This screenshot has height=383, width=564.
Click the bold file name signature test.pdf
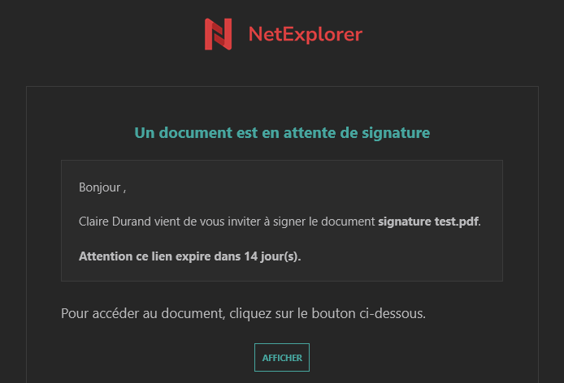[x=428, y=222]
